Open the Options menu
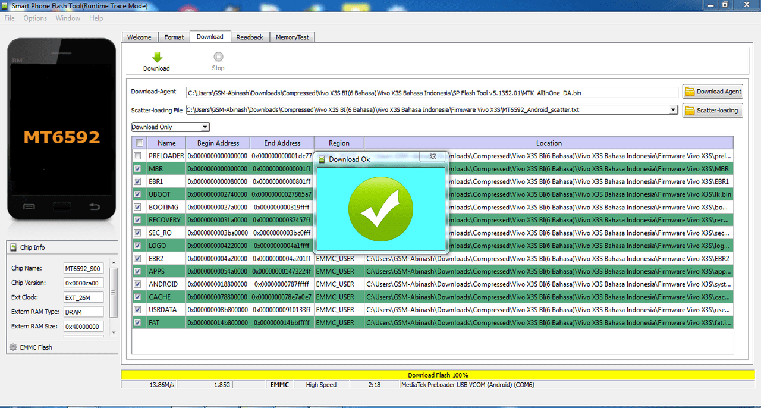The height and width of the screenshot is (408, 761). click(x=35, y=18)
